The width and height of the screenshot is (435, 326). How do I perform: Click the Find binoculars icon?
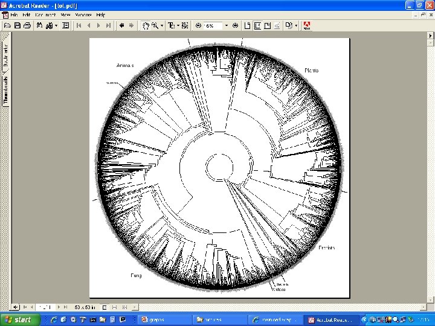pyautogui.click(x=40, y=26)
